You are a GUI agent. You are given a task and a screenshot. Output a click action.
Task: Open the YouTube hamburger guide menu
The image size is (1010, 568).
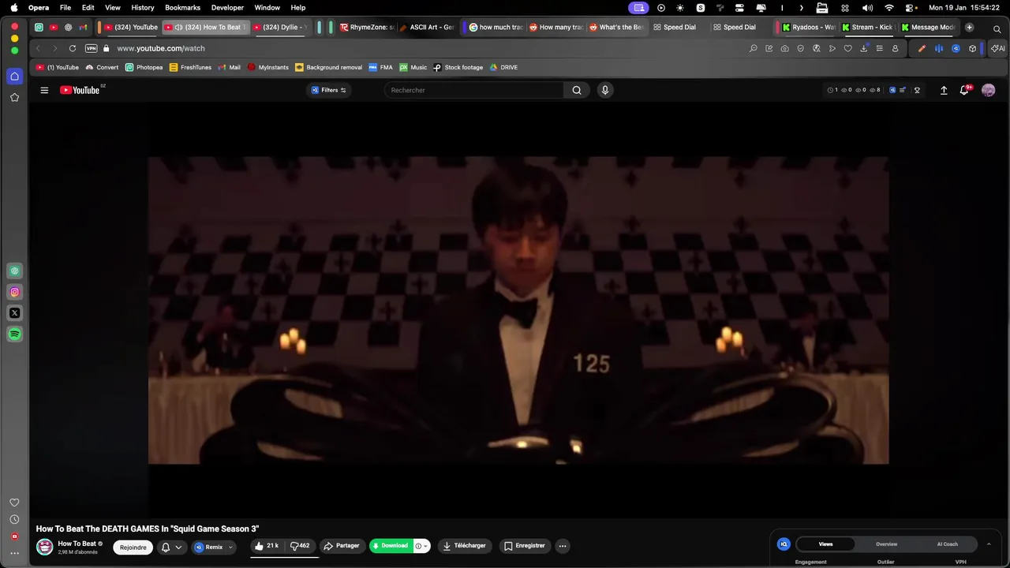point(44,90)
